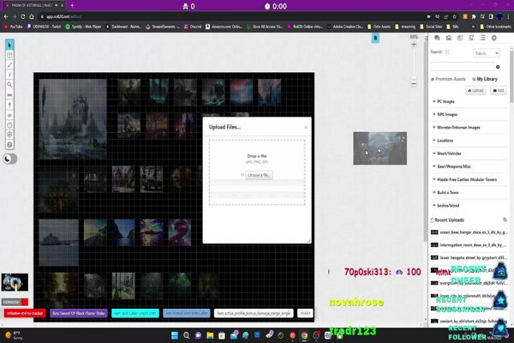Run the white active_profile_bonus_damage_range_single macro

pos(254,314)
